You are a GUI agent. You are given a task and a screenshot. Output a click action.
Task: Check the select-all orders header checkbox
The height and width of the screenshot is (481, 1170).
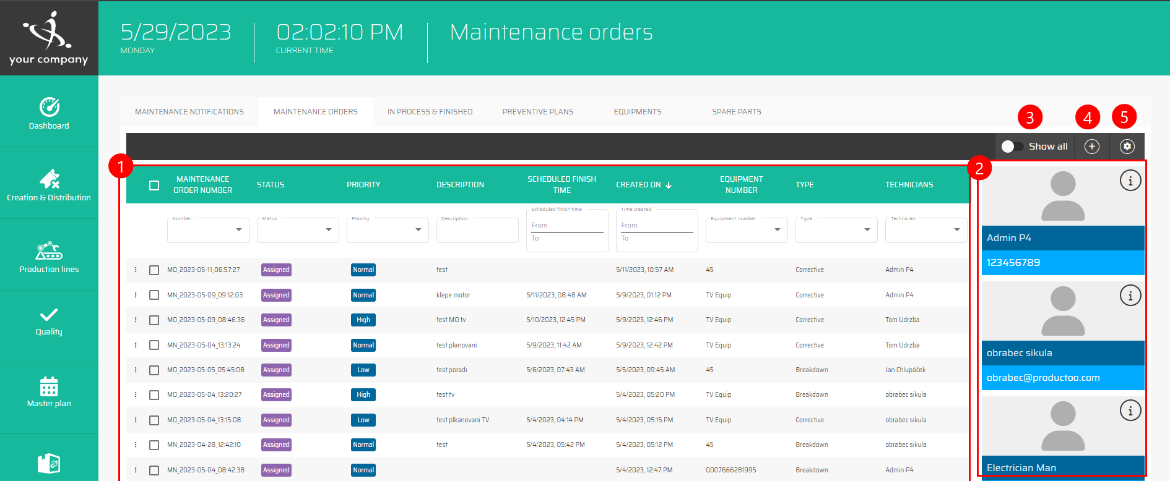click(x=154, y=185)
